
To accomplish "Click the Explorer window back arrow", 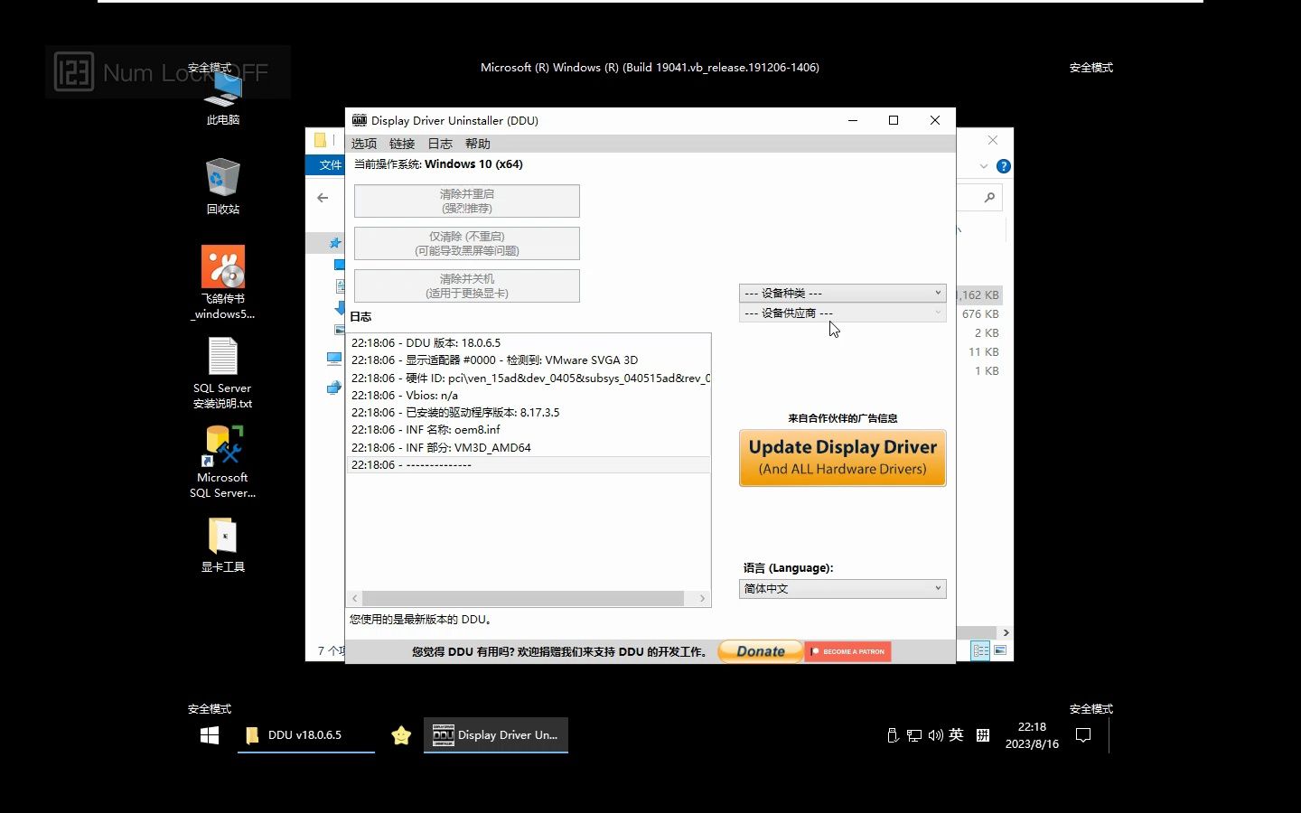I will pos(323,198).
